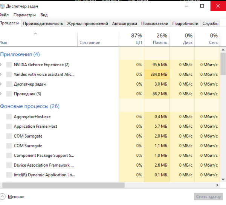Viewport: 226px width, 205px height.
Task: Collapse details with the Меньше arrow
Action: [3, 197]
